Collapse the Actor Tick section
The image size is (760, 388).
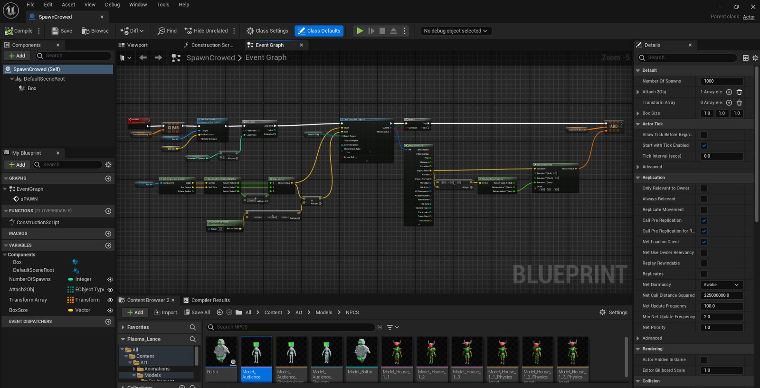[638, 124]
